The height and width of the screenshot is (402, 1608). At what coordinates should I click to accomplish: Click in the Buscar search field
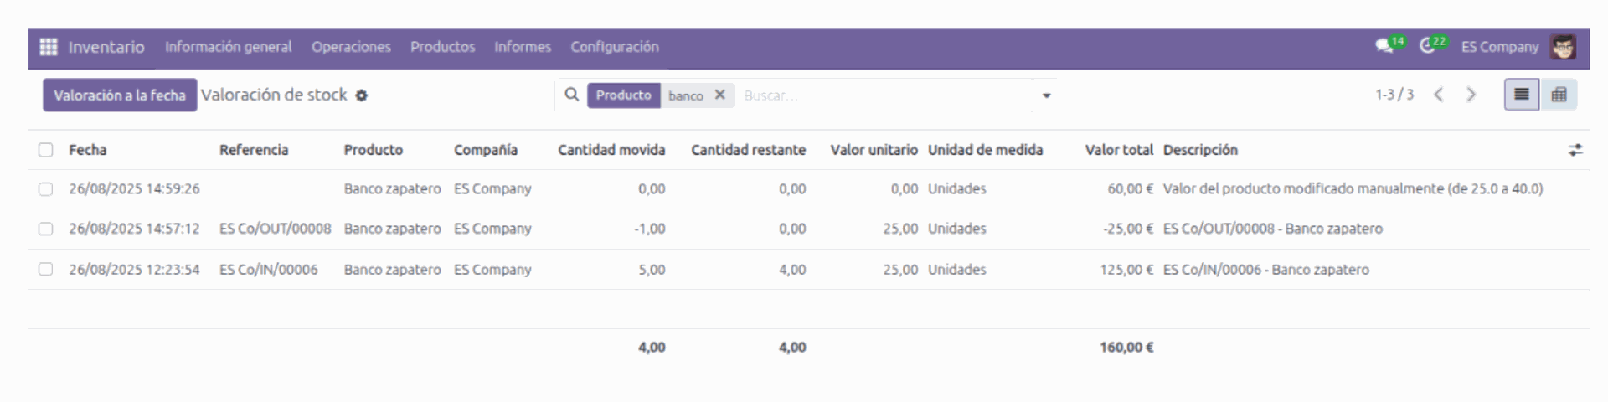point(879,95)
